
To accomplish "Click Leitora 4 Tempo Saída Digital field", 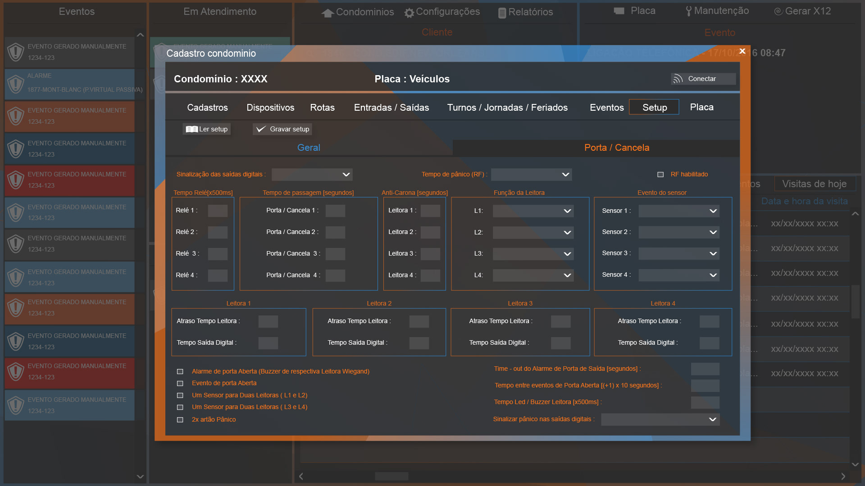I will click(x=710, y=343).
